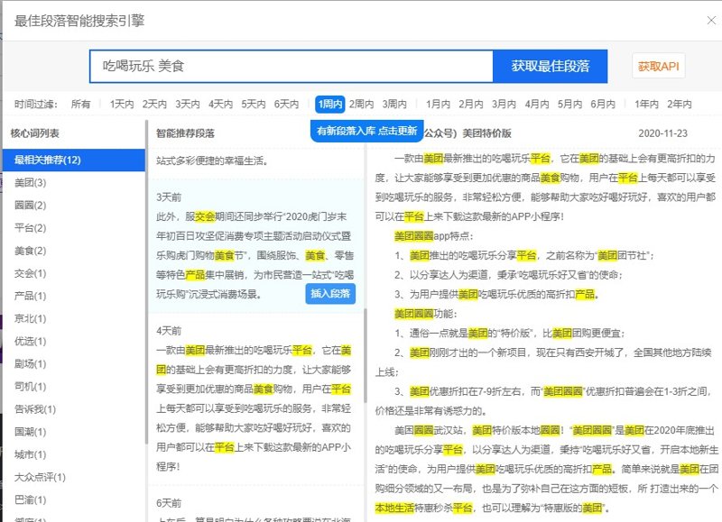Close the search engine dialog
The height and width of the screenshot is (522, 722).
coord(711,20)
